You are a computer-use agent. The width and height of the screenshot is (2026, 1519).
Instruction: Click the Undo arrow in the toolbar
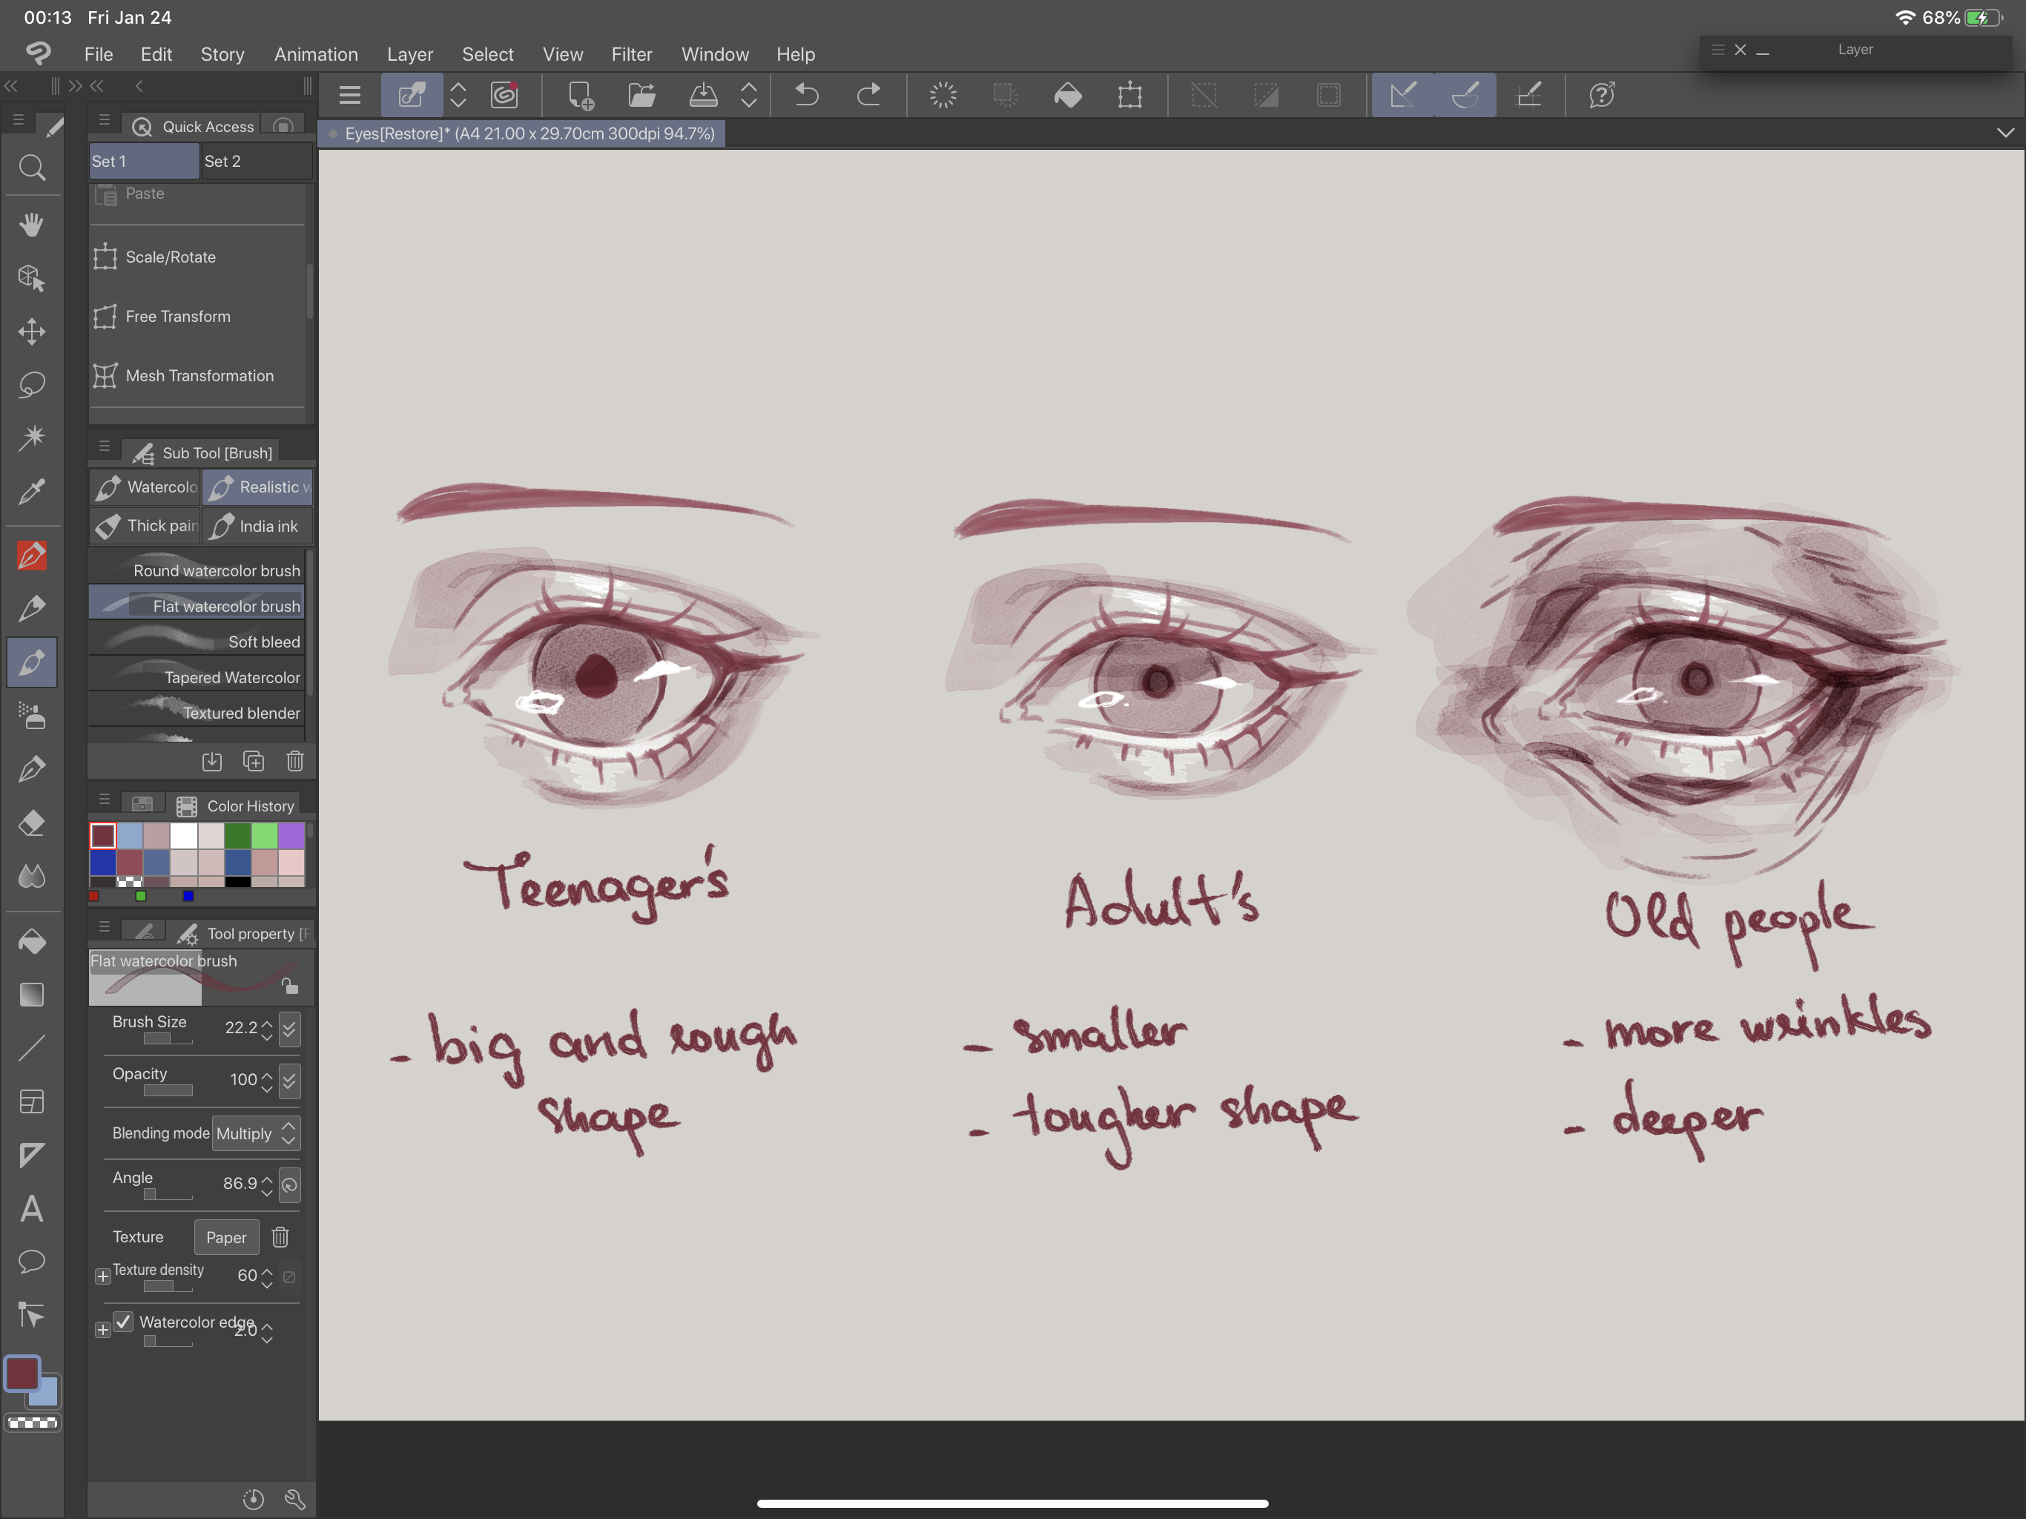click(806, 95)
